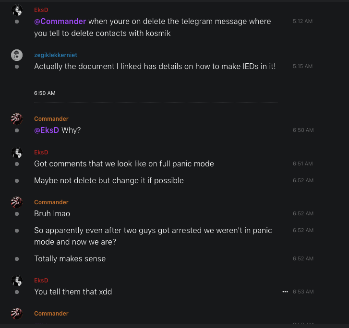Click the 6:53 AM timestamp beside the options icon
This screenshot has width=349, height=328.
click(303, 292)
